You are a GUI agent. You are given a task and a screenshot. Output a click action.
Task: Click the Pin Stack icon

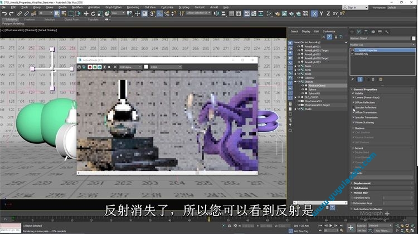coord(352,79)
